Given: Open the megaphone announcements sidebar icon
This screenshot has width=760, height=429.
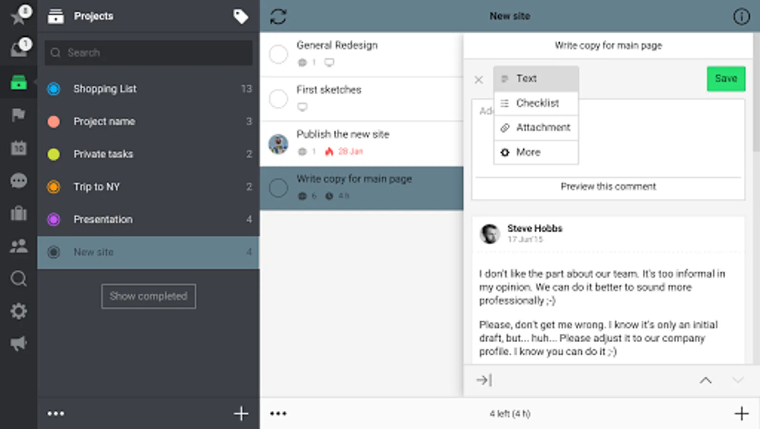Looking at the screenshot, I should pyautogui.click(x=19, y=343).
